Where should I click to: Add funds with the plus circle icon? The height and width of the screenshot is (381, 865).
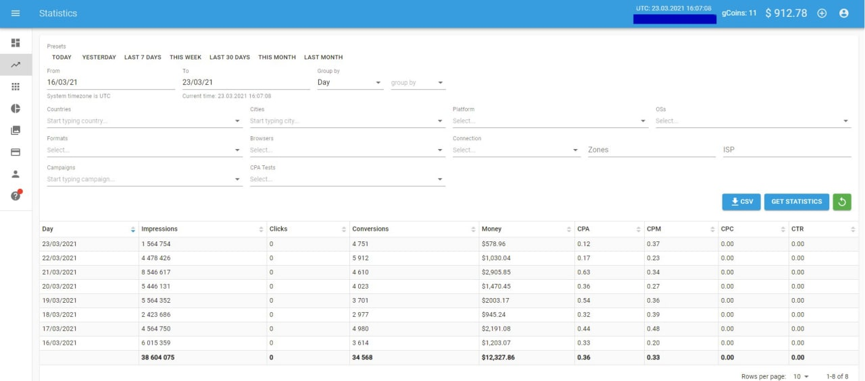(822, 13)
